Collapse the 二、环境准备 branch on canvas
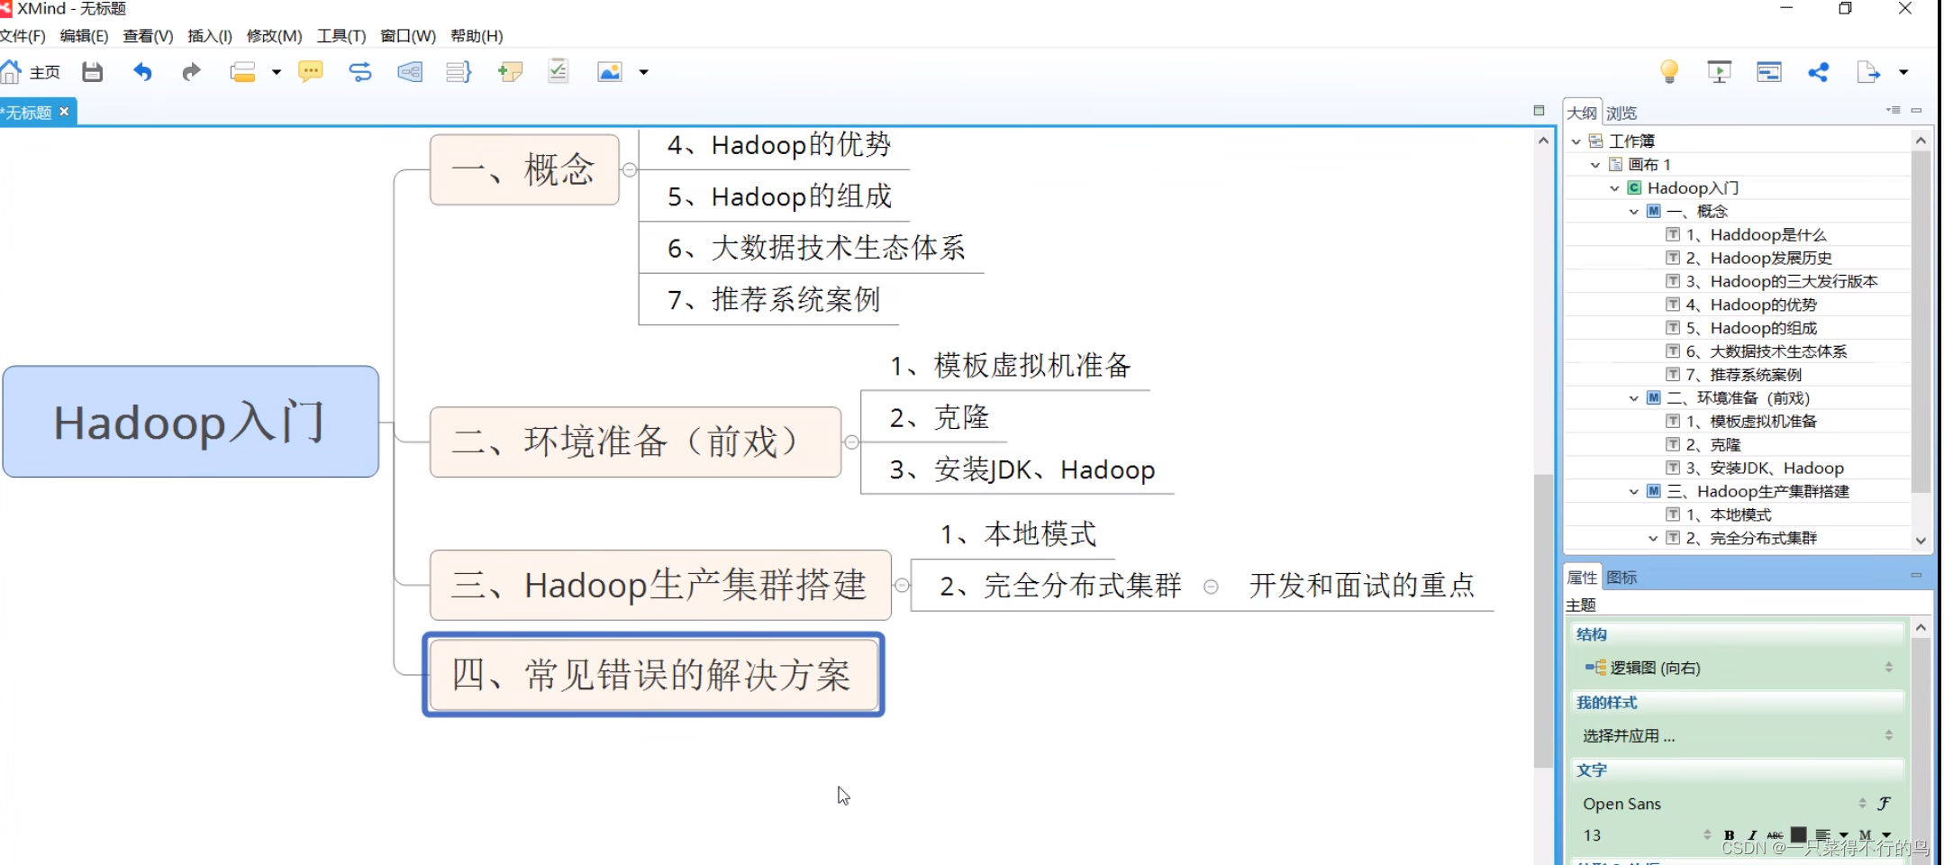The image size is (1944, 865). [x=851, y=442]
